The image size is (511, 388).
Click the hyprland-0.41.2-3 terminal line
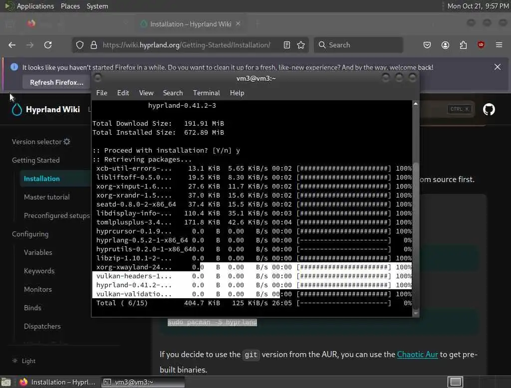(182, 106)
